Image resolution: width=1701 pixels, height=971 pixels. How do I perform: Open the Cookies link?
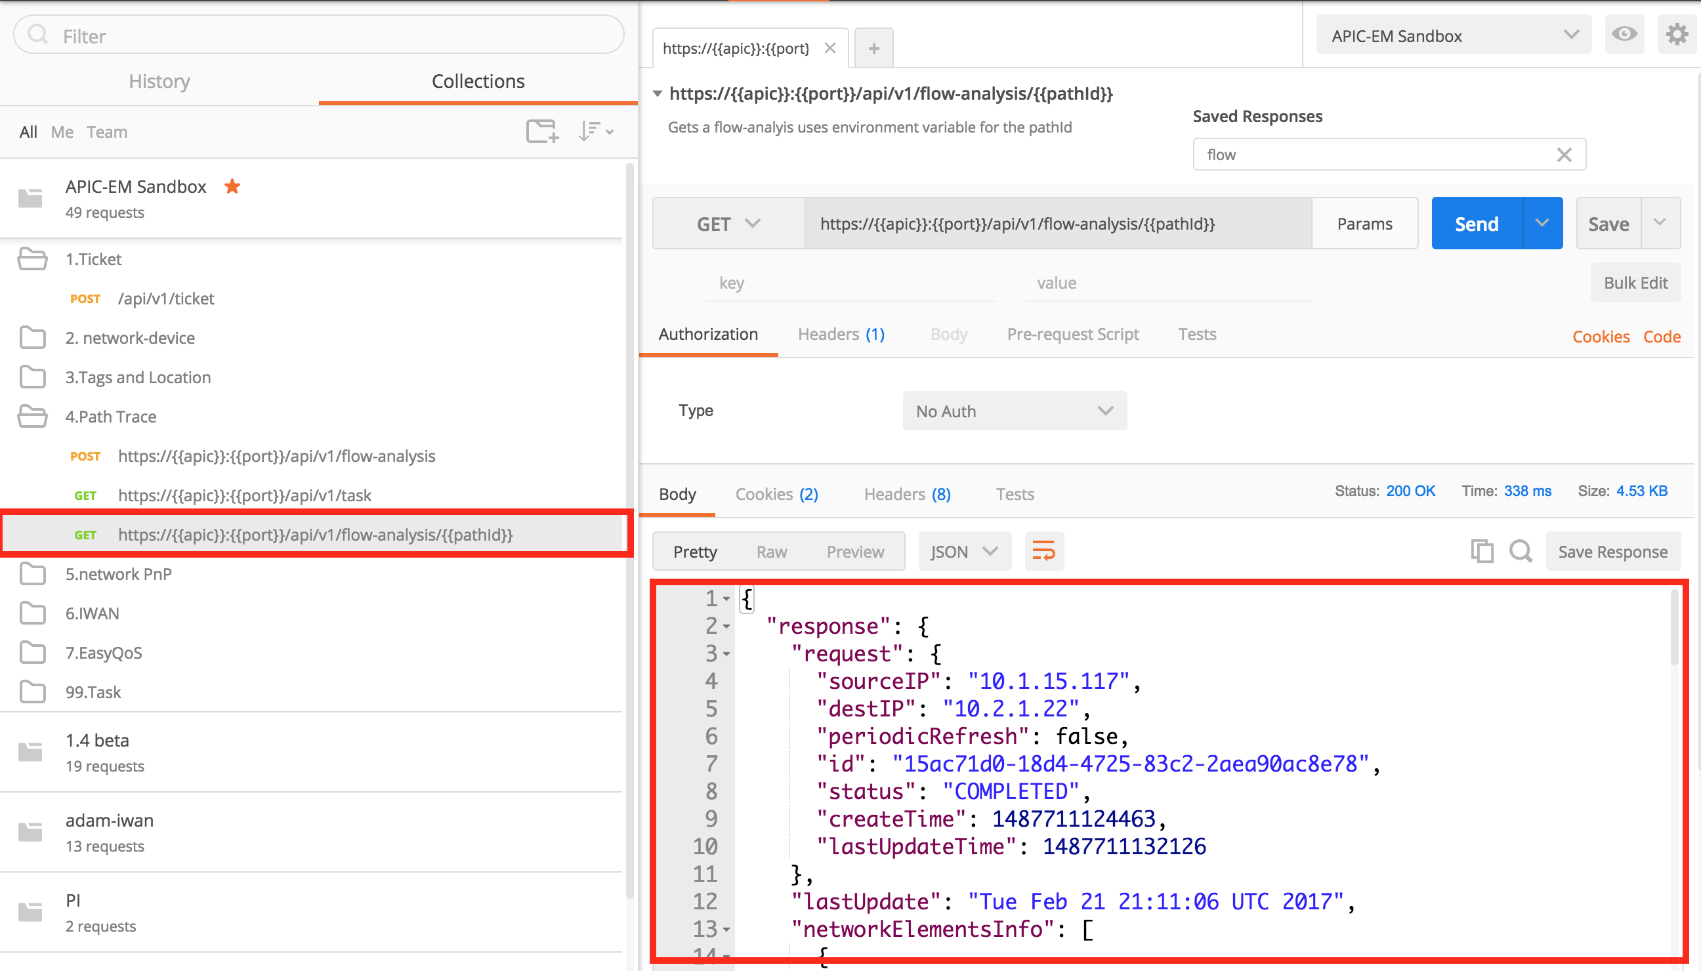coord(1601,337)
